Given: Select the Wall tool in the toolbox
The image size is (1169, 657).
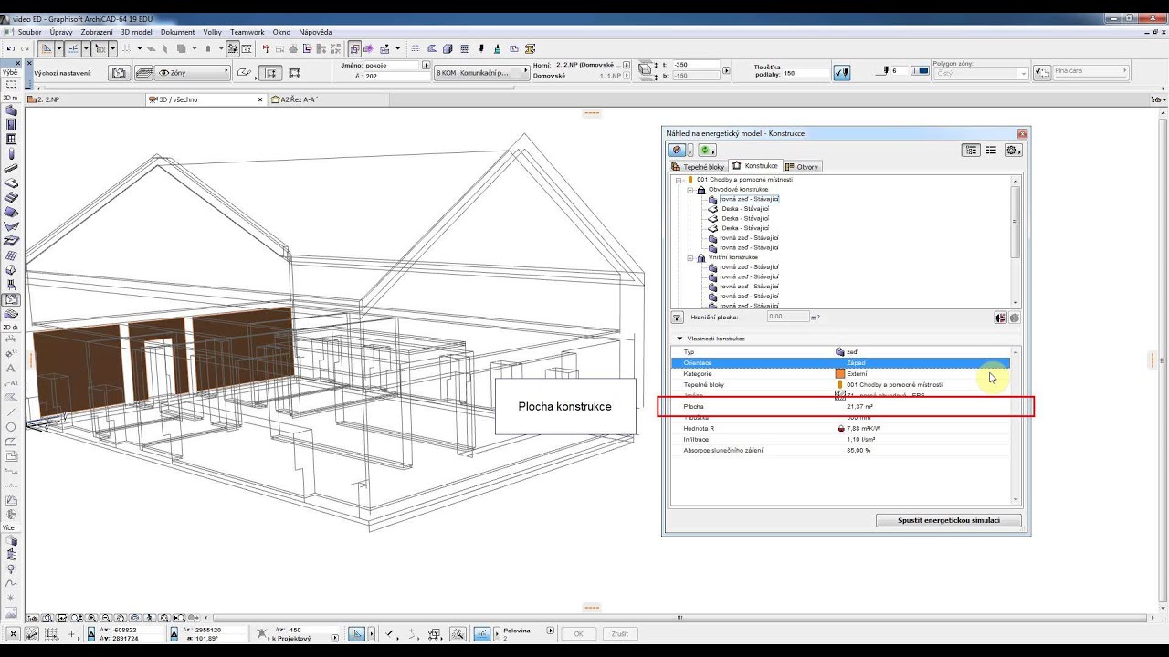Looking at the screenshot, I should tap(11, 109).
